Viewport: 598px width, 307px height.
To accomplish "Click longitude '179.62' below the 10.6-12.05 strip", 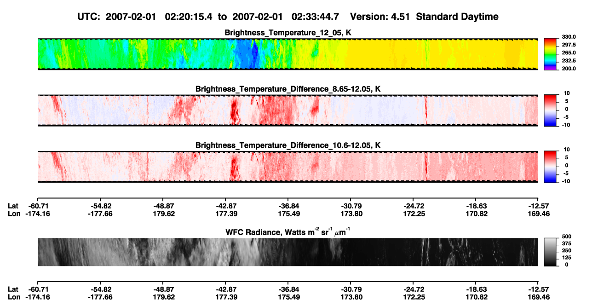I will 164,214.
